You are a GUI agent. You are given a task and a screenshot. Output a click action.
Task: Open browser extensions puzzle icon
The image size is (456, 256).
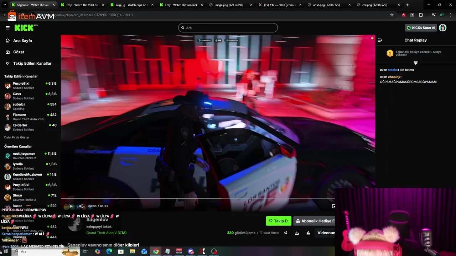(x=421, y=15)
